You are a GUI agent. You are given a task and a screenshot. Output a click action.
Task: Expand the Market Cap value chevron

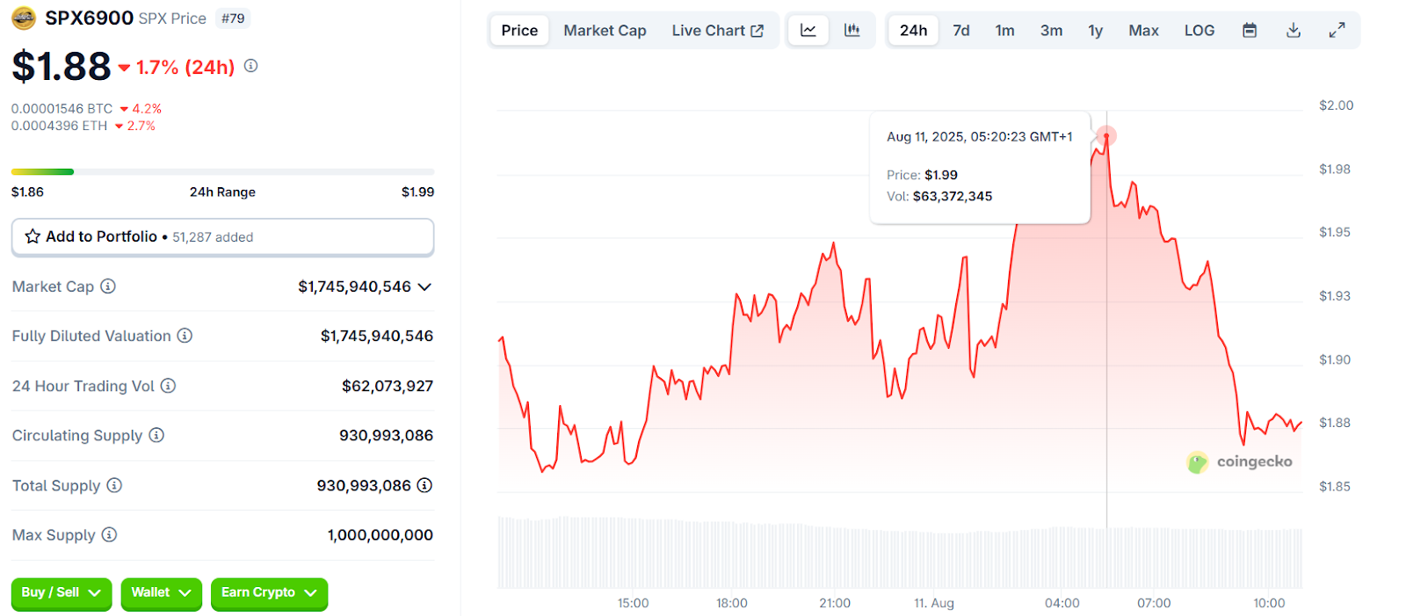pos(425,287)
